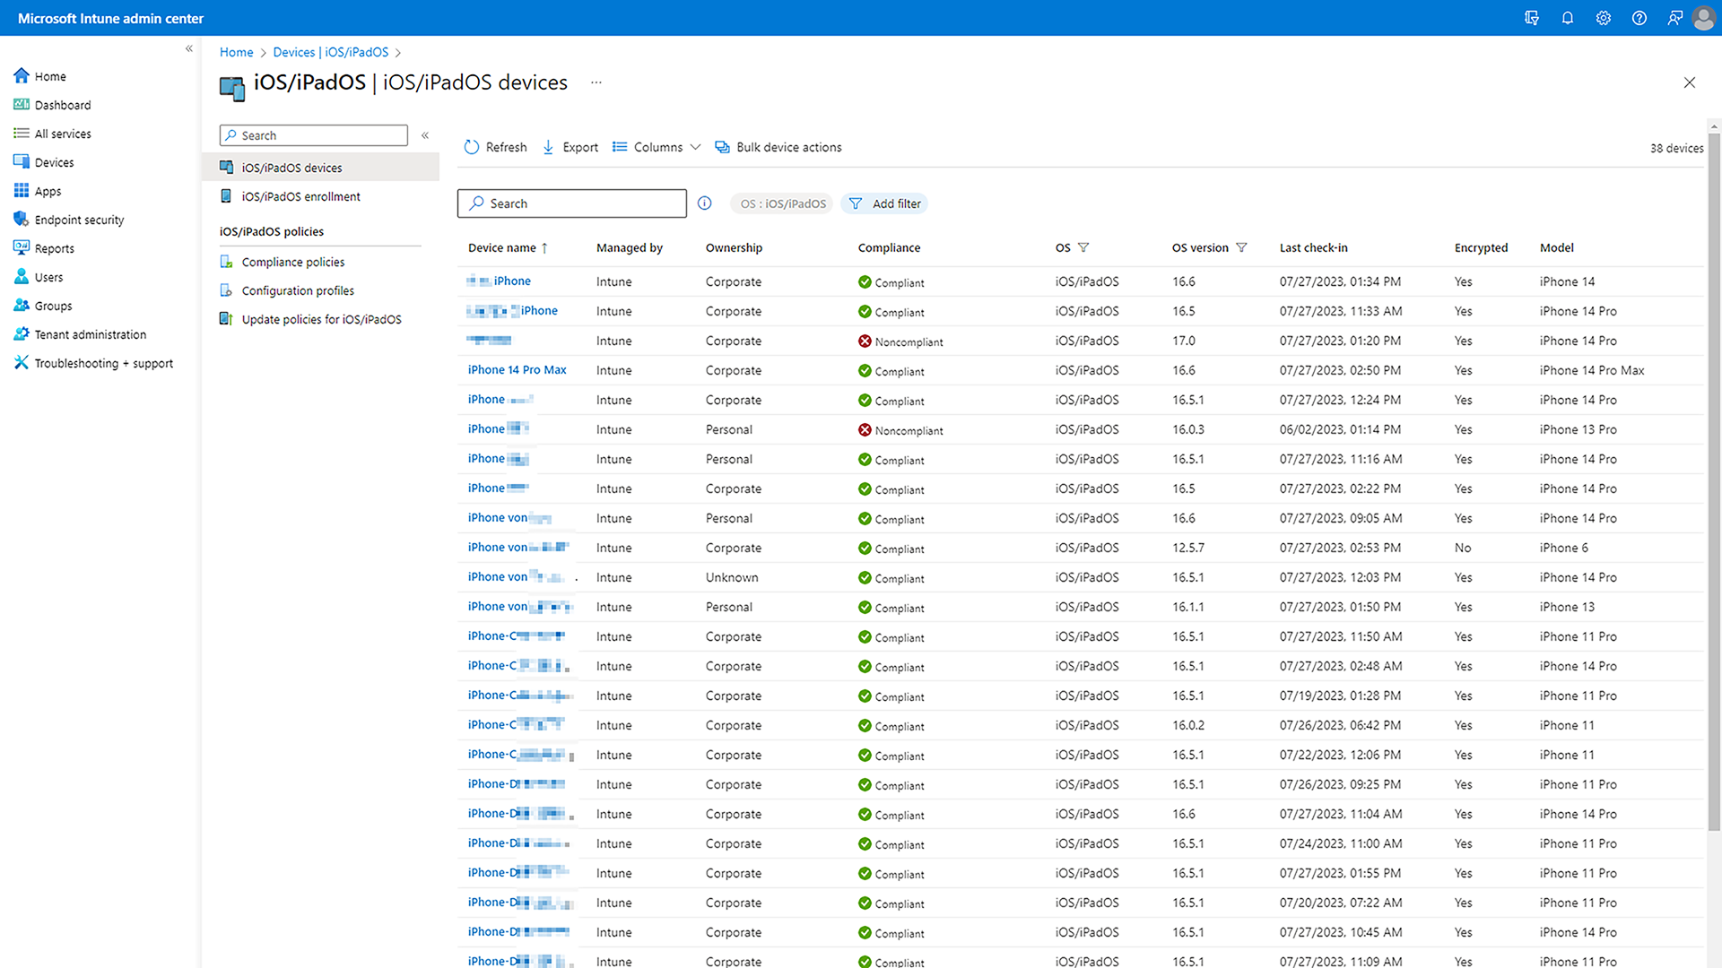Open the OS version column filter

pos(1243,247)
